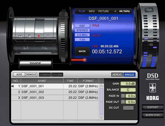Click the CH LINK button
Viewport: 165px width, 126px height.
pyautogui.click(x=57, y=75)
